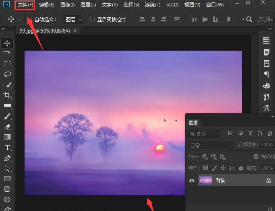Image resolution: width=275 pixels, height=211 pixels.
Task: Open the Character styles A icon
Action: (x=266, y=108)
